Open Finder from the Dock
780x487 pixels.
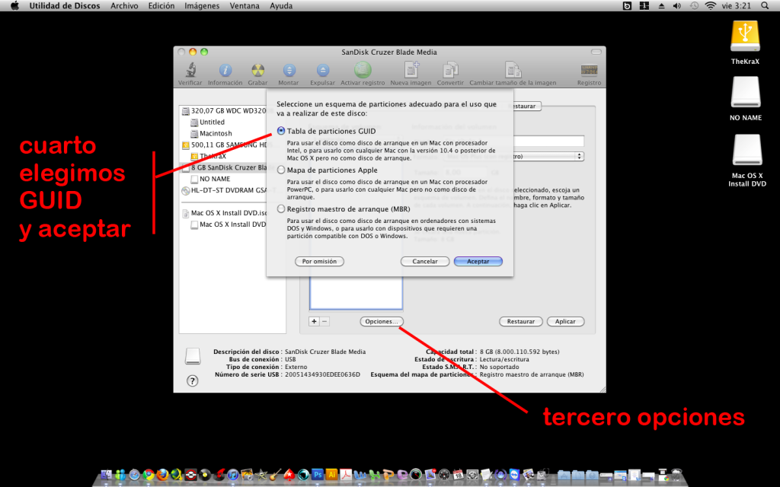pyautogui.click(x=107, y=475)
